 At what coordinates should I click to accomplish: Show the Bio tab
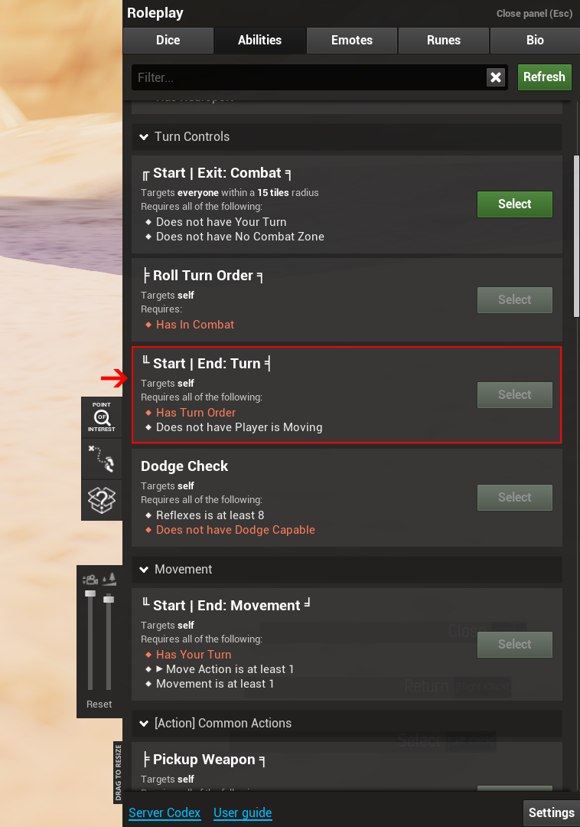[535, 41]
